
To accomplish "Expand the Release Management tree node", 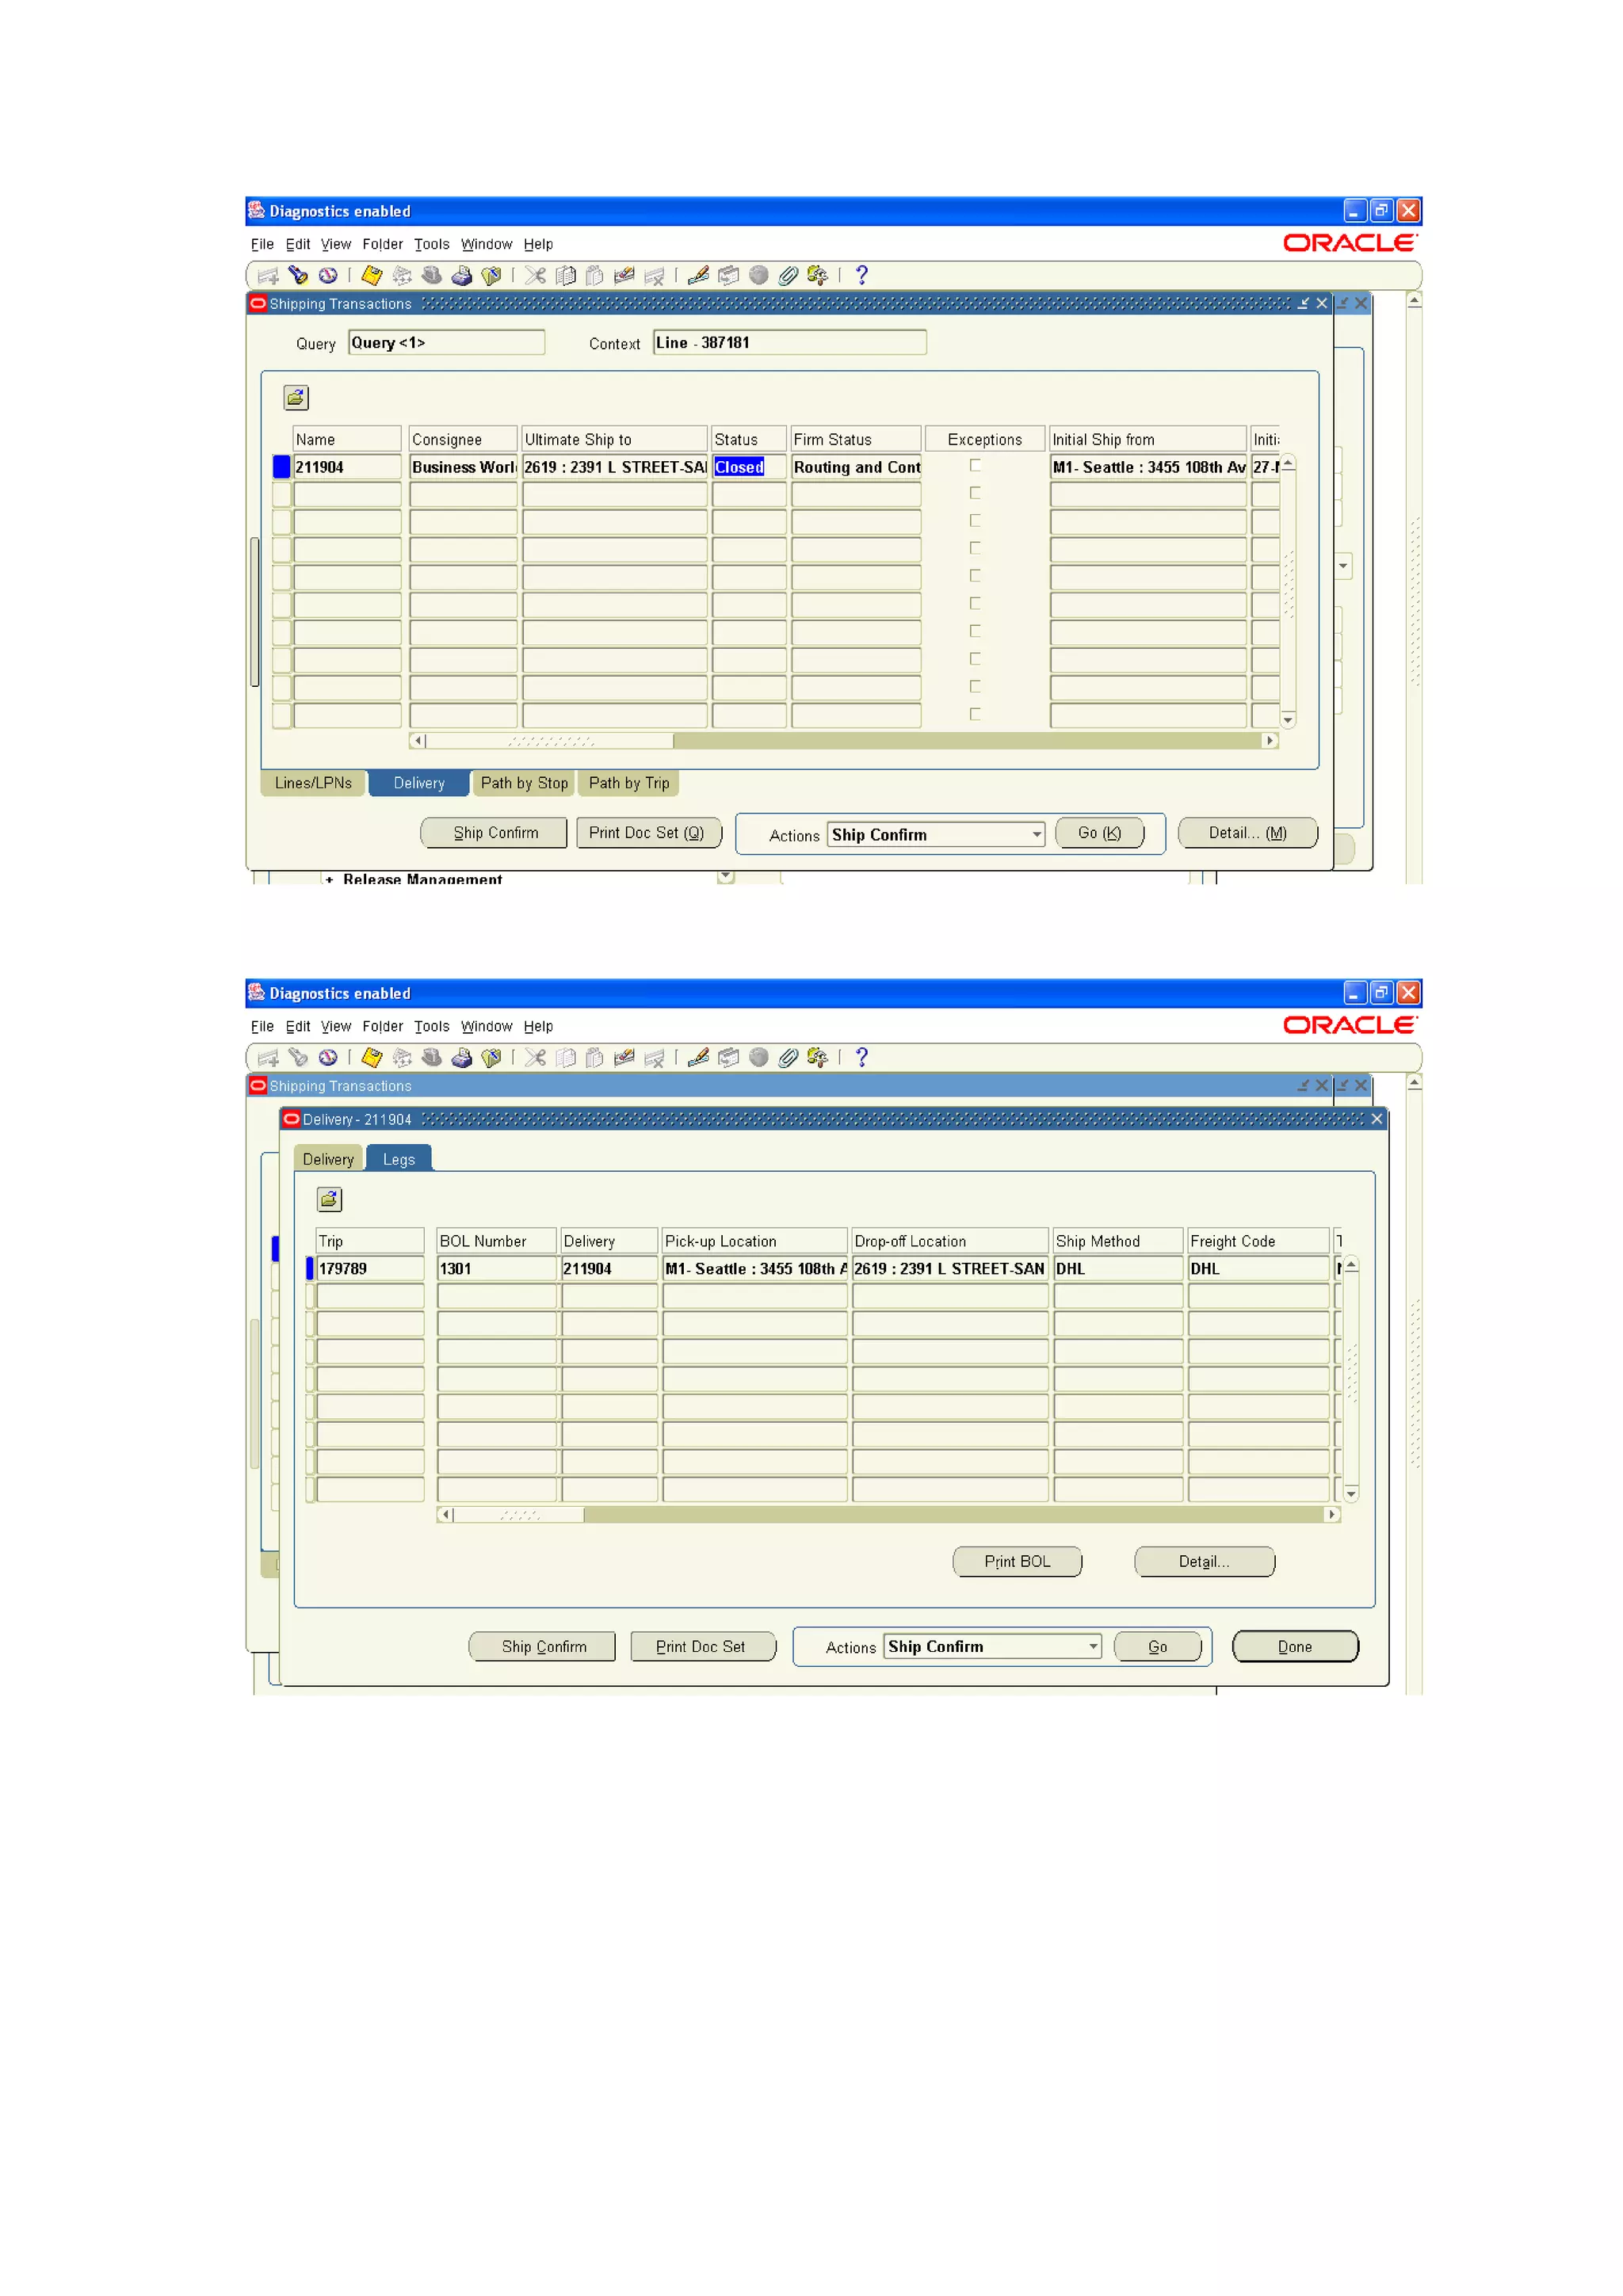I will (x=329, y=879).
